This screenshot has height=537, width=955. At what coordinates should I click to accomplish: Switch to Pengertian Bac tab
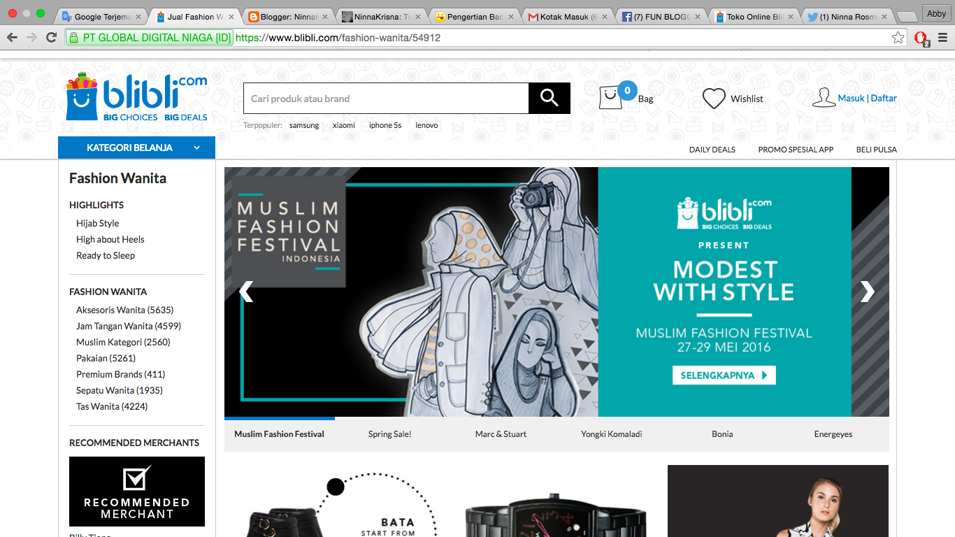coord(474,16)
